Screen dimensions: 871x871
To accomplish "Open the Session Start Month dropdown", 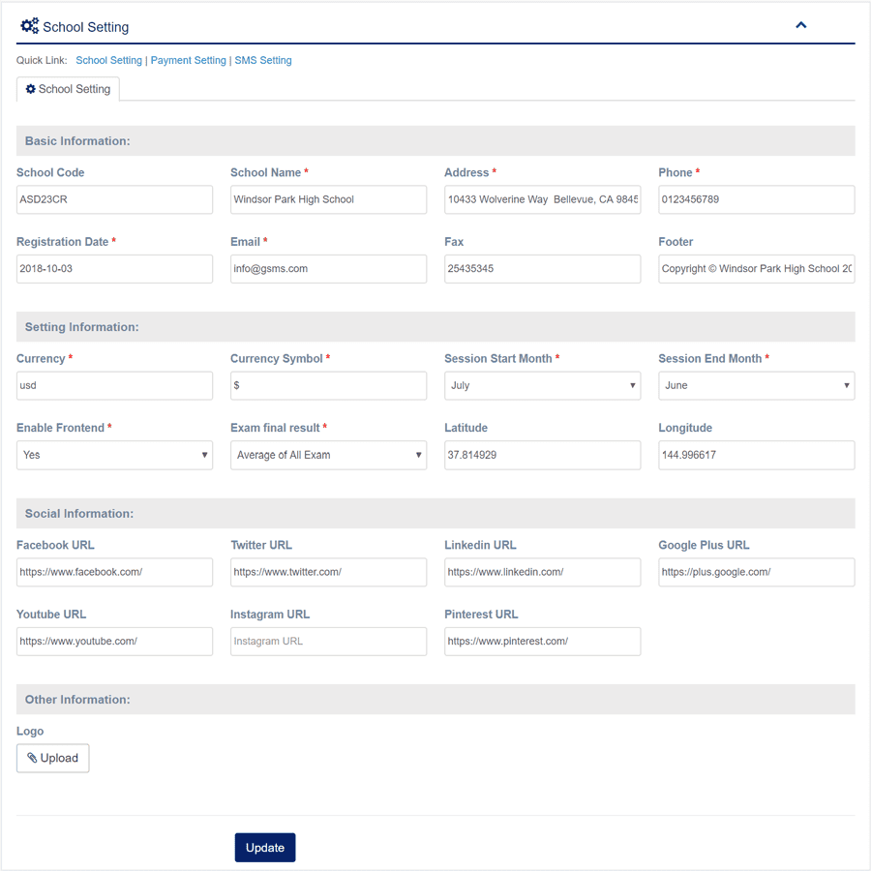I will click(x=542, y=385).
